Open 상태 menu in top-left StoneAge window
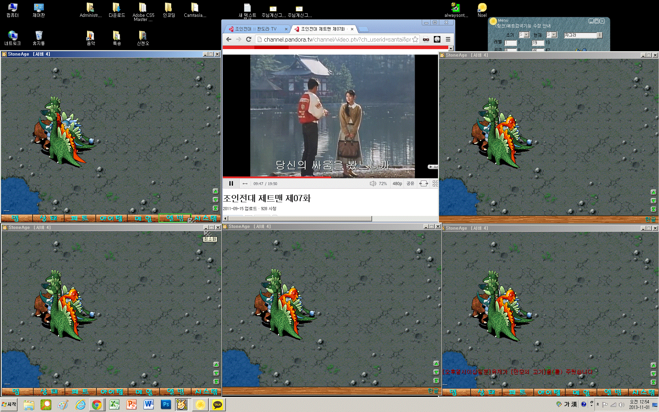Image resolution: width=659 pixels, height=412 pixels. click(x=48, y=218)
